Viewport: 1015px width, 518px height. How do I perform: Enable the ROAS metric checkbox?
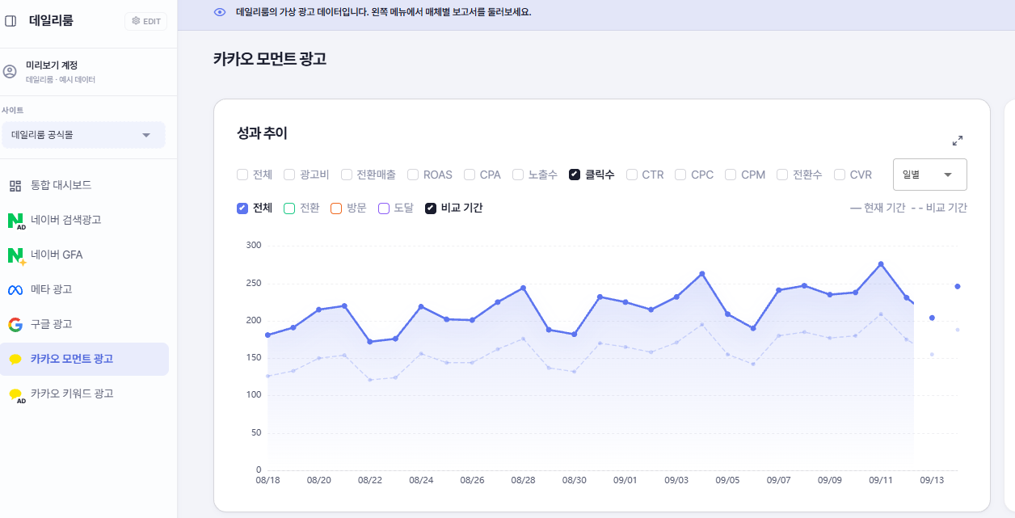pyautogui.click(x=413, y=175)
